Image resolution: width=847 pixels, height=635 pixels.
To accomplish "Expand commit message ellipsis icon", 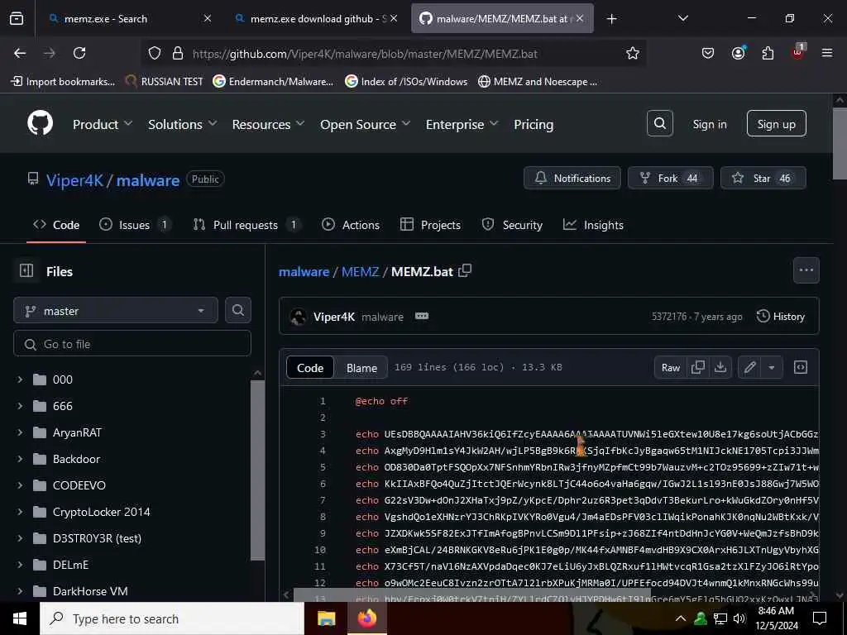I will click(x=422, y=316).
